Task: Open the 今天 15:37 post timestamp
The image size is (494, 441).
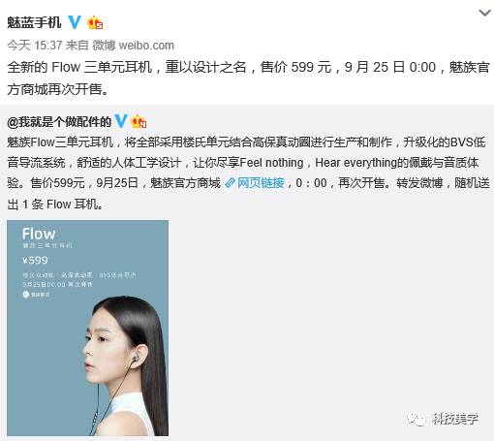Action: click(x=35, y=46)
